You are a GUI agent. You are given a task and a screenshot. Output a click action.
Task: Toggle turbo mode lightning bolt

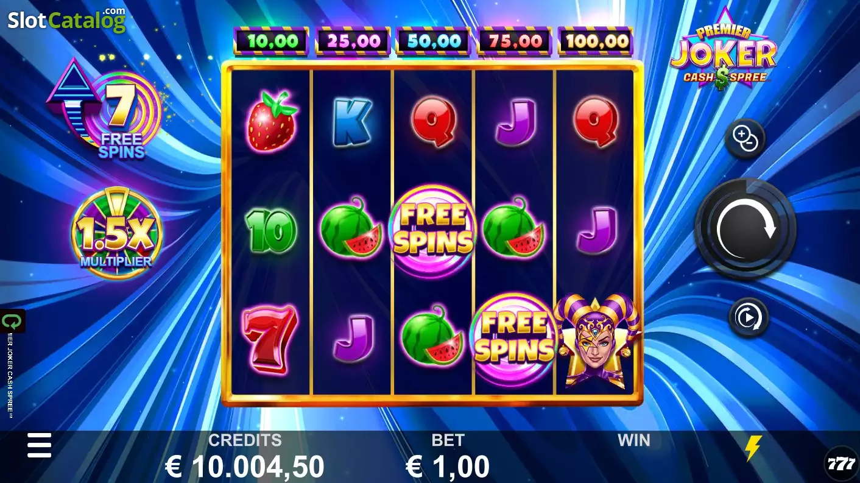point(753,448)
